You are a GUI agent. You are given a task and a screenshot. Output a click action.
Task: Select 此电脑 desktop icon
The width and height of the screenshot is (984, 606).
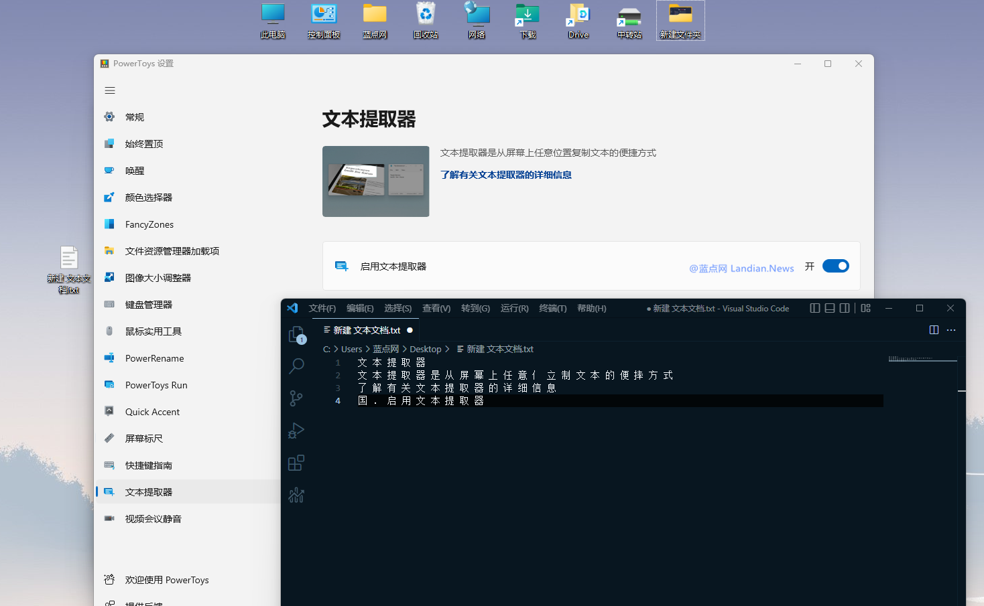tap(273, 21)
